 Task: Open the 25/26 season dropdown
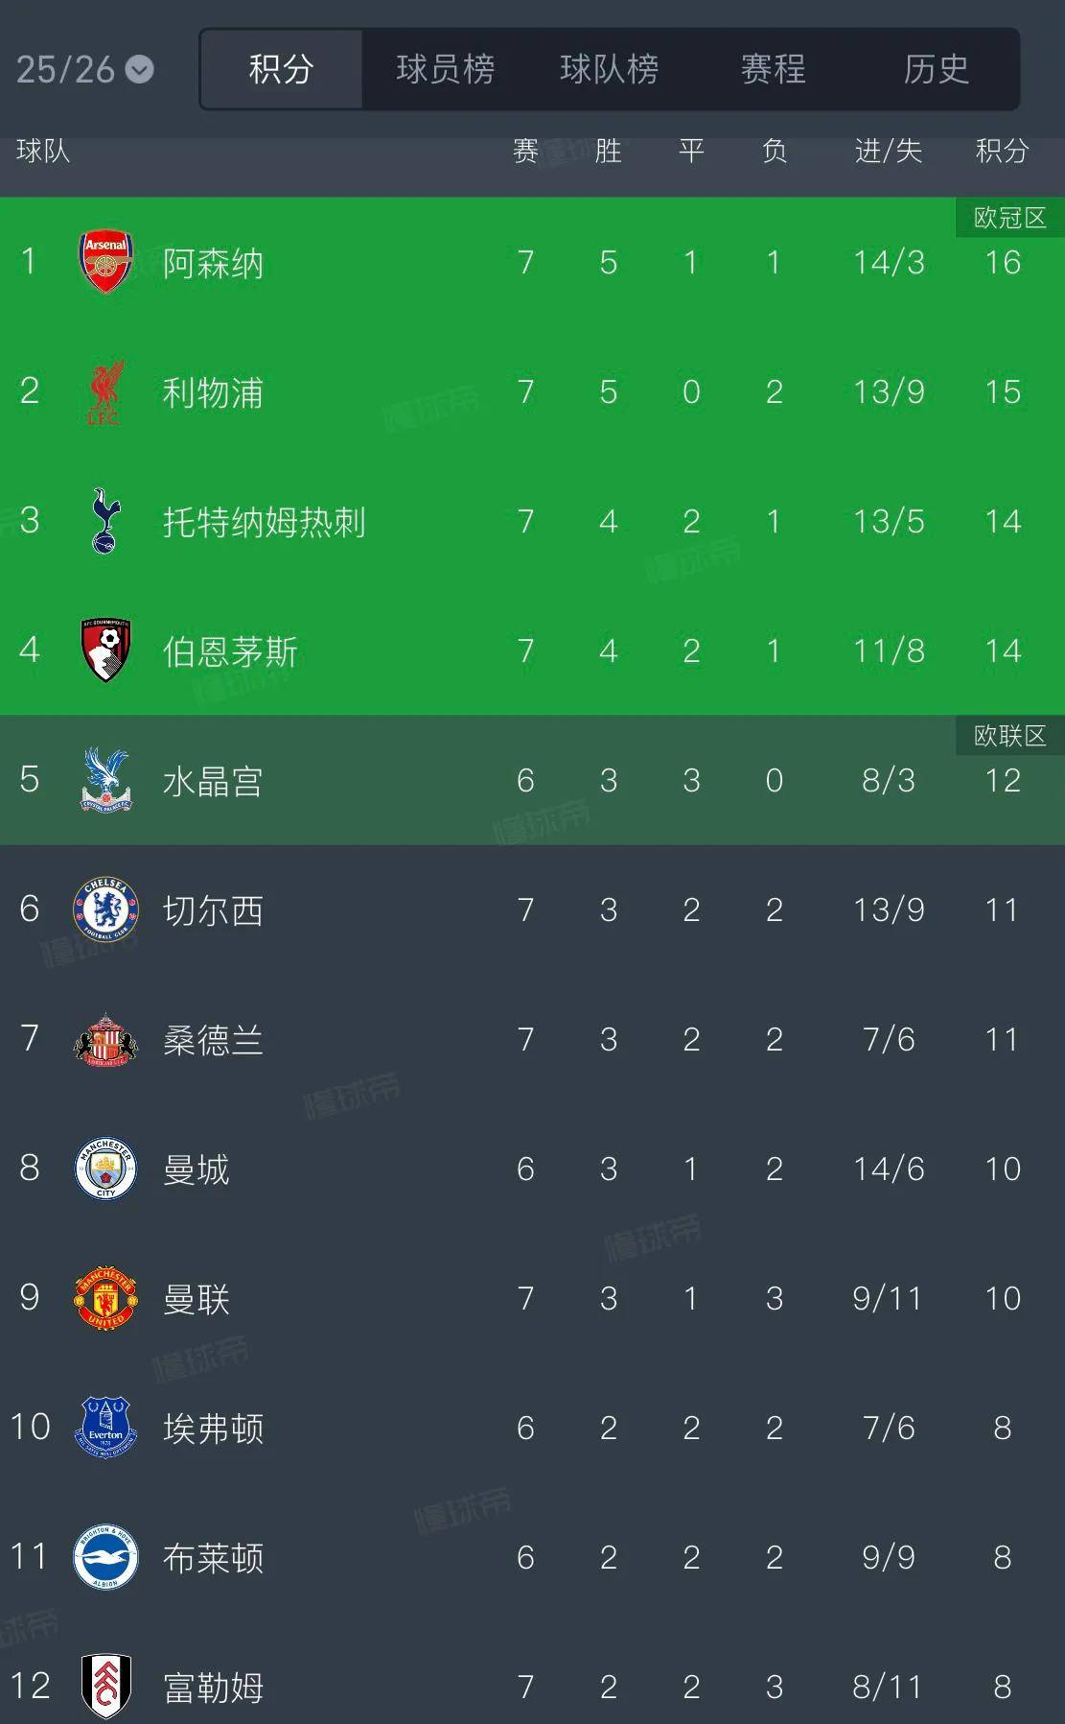[84, 69]
